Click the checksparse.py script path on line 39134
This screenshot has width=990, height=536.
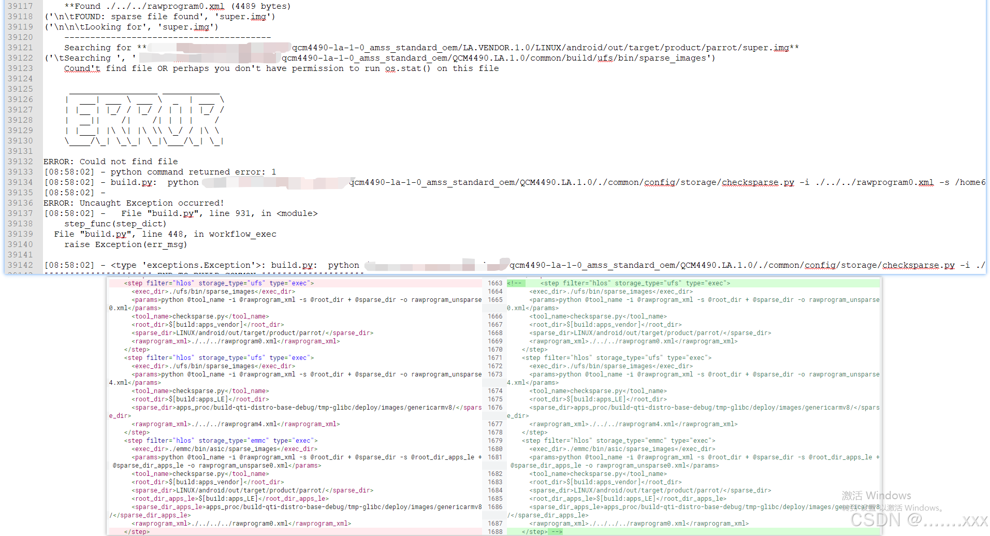coord(756,182)
